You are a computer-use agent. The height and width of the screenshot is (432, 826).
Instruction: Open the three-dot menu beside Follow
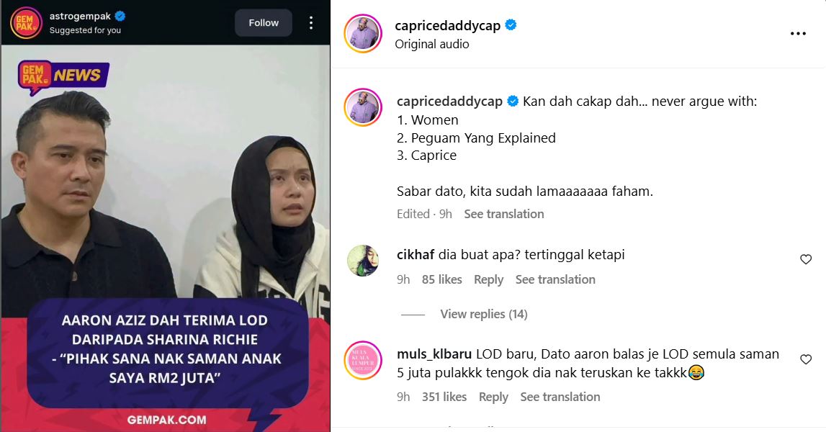(x=311, y=22)
